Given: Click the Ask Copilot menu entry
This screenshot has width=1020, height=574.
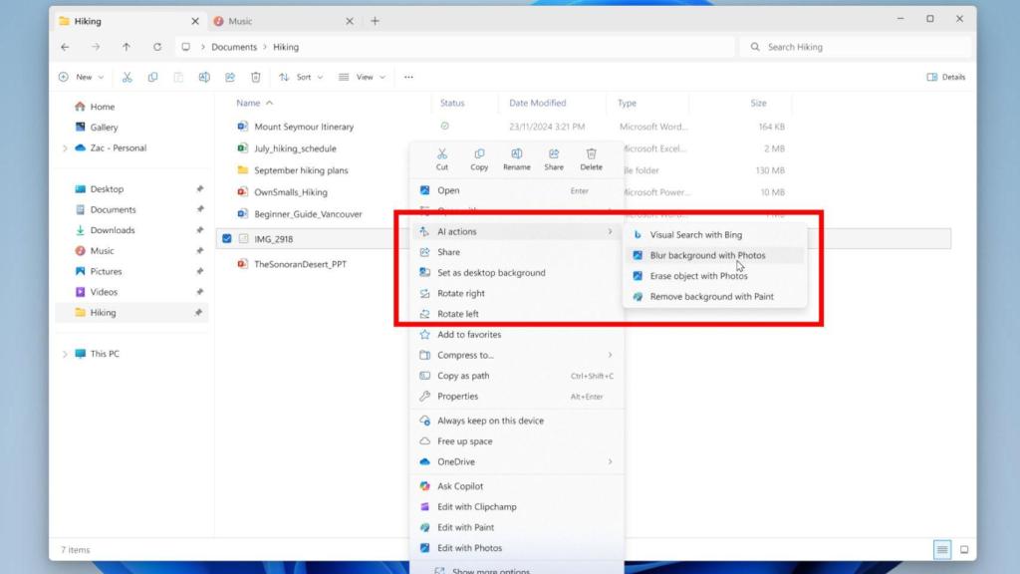Looking at the screenshot, I should 459,485.
